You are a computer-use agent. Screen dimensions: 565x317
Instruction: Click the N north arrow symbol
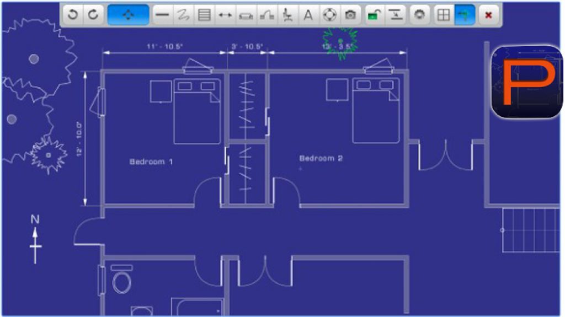point(35,239)
